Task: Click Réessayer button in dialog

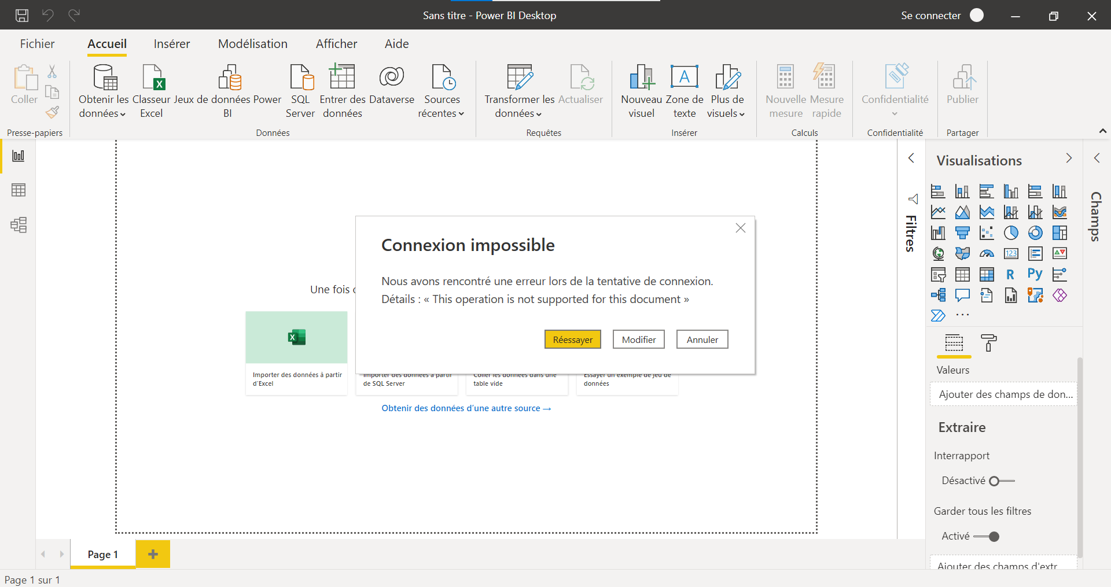Action: click(x=573, y=339)
